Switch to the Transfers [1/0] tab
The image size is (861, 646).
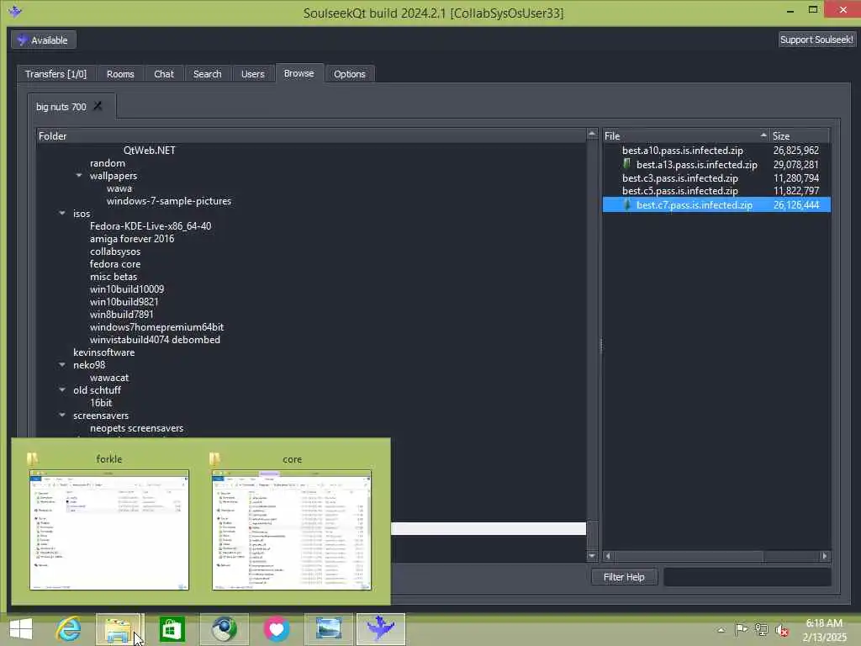pyautogui.click(x=56, y=74)
